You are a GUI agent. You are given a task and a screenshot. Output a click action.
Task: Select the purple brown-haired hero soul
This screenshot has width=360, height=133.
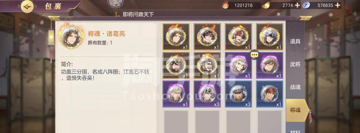(270, 66)
